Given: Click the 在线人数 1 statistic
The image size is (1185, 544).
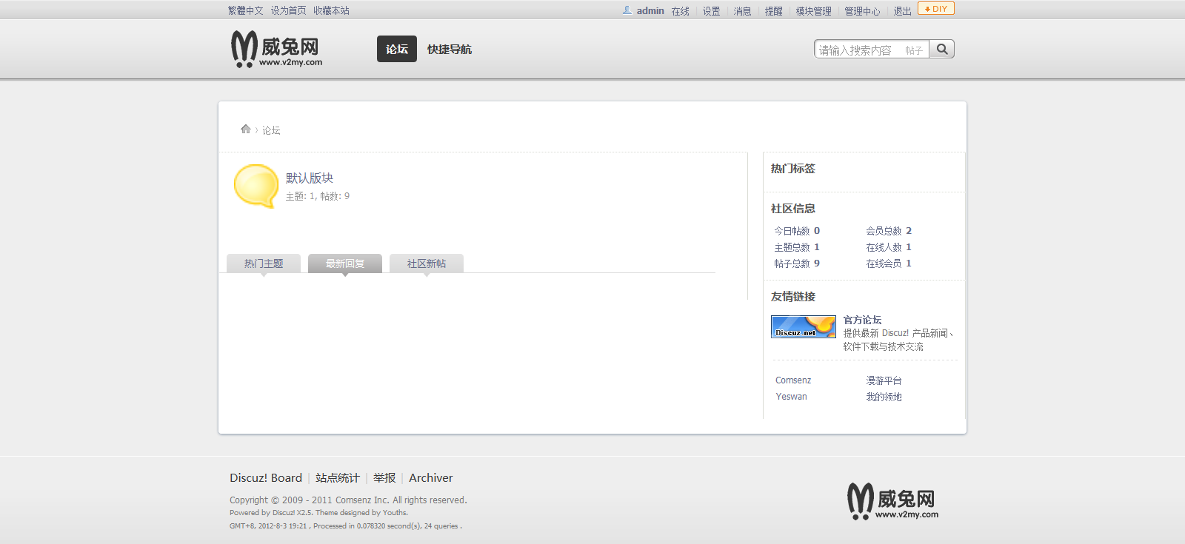Looking at the screenshot, I should (x=889, y=247).
